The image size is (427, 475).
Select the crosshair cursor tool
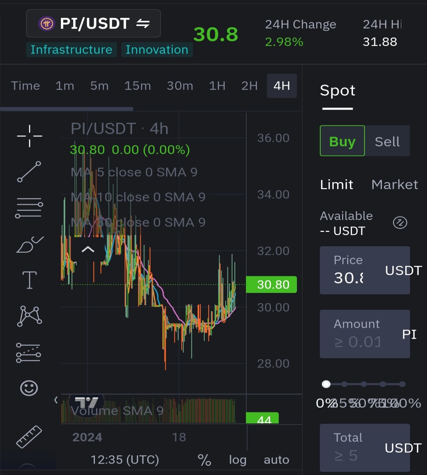coord(29,136)
